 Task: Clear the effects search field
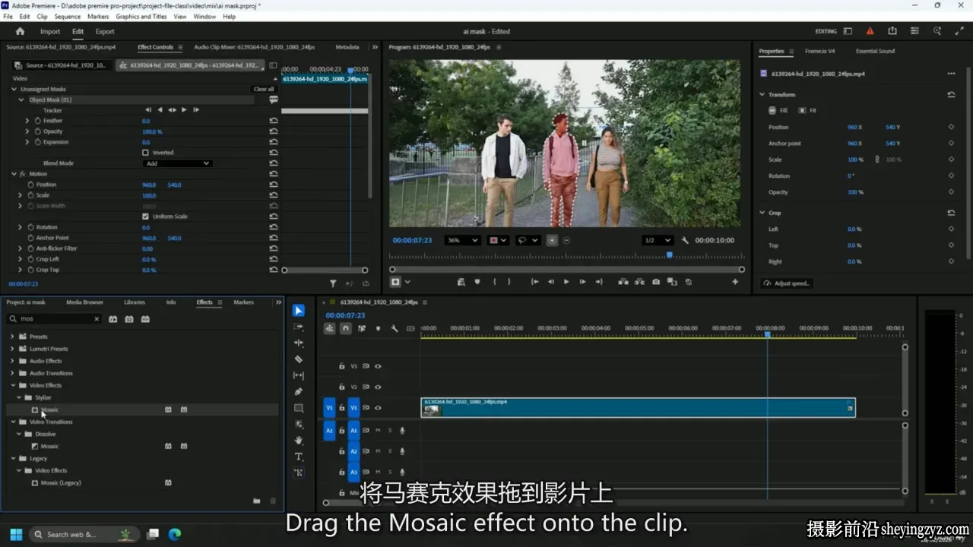pyautogui.click(x=97, y=319)
